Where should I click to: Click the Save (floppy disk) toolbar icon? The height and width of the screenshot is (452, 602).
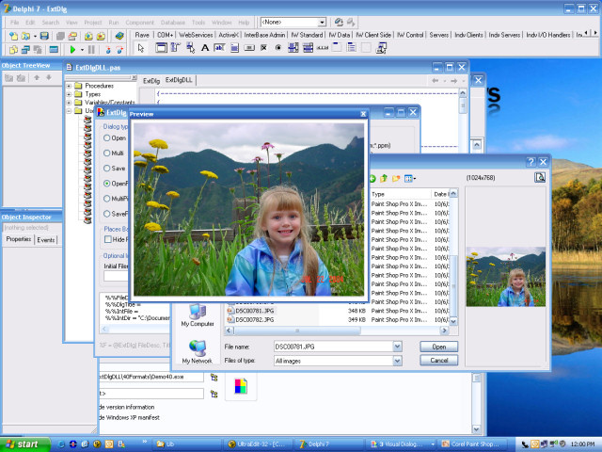point(44,36)
